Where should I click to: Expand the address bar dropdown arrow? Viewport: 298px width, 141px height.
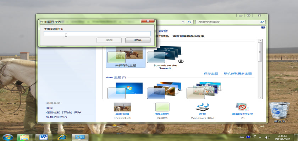click(x=183, y=22)
